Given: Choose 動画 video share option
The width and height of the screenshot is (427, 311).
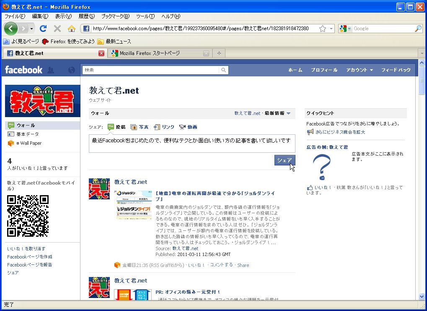Looking at the screenshot, I should coord(188,127).
